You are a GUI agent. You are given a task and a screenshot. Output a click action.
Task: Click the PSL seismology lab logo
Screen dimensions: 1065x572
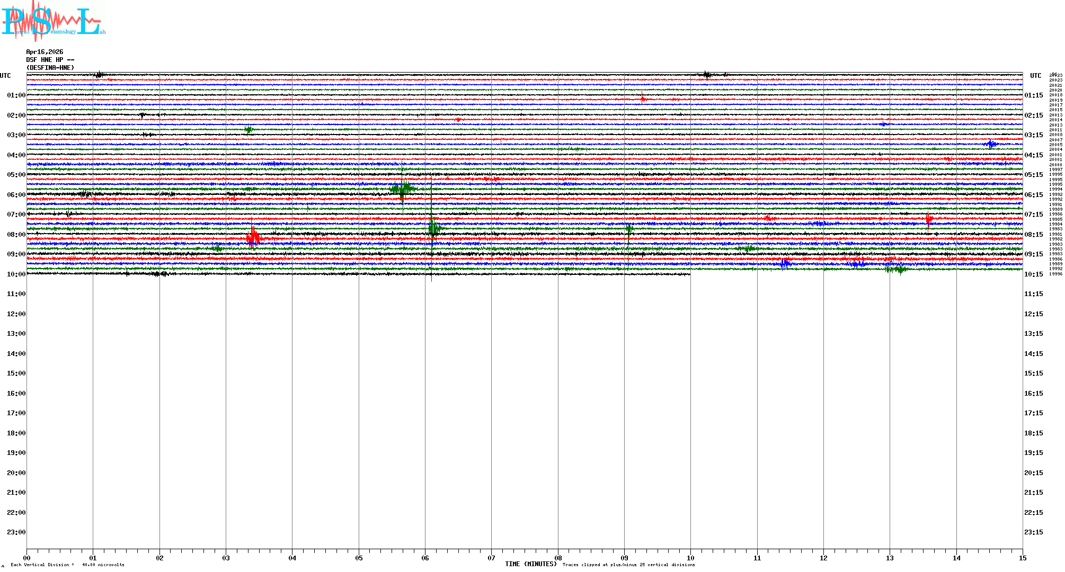53,21
